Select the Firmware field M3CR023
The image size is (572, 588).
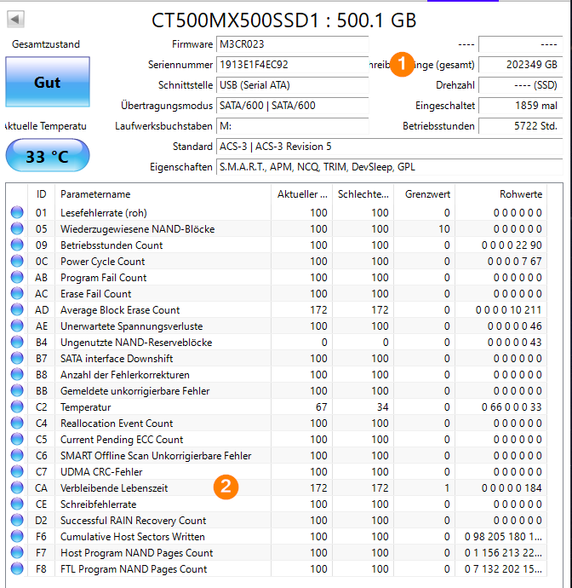click(293, 44)
